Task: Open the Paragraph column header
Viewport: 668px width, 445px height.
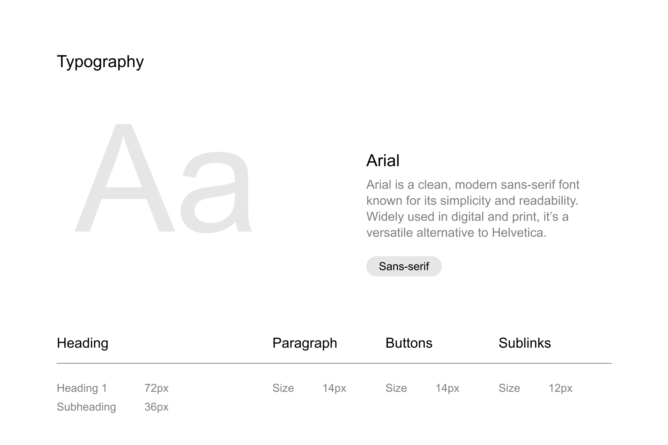Action: point(305,343)
